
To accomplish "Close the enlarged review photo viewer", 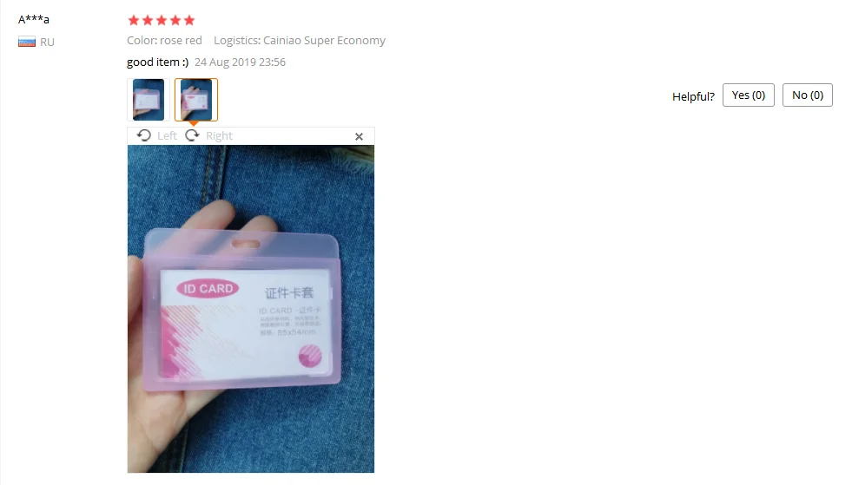I will coord(360,137).
